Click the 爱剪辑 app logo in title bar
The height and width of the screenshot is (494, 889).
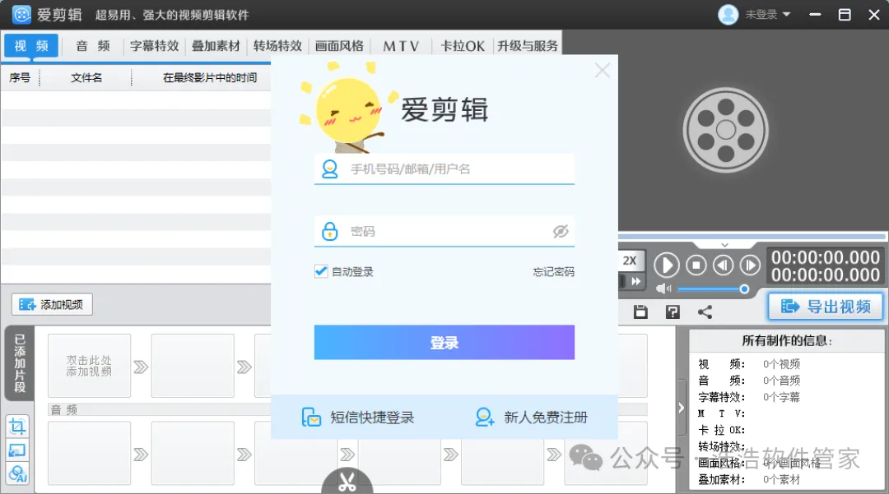tap(21, 15)
